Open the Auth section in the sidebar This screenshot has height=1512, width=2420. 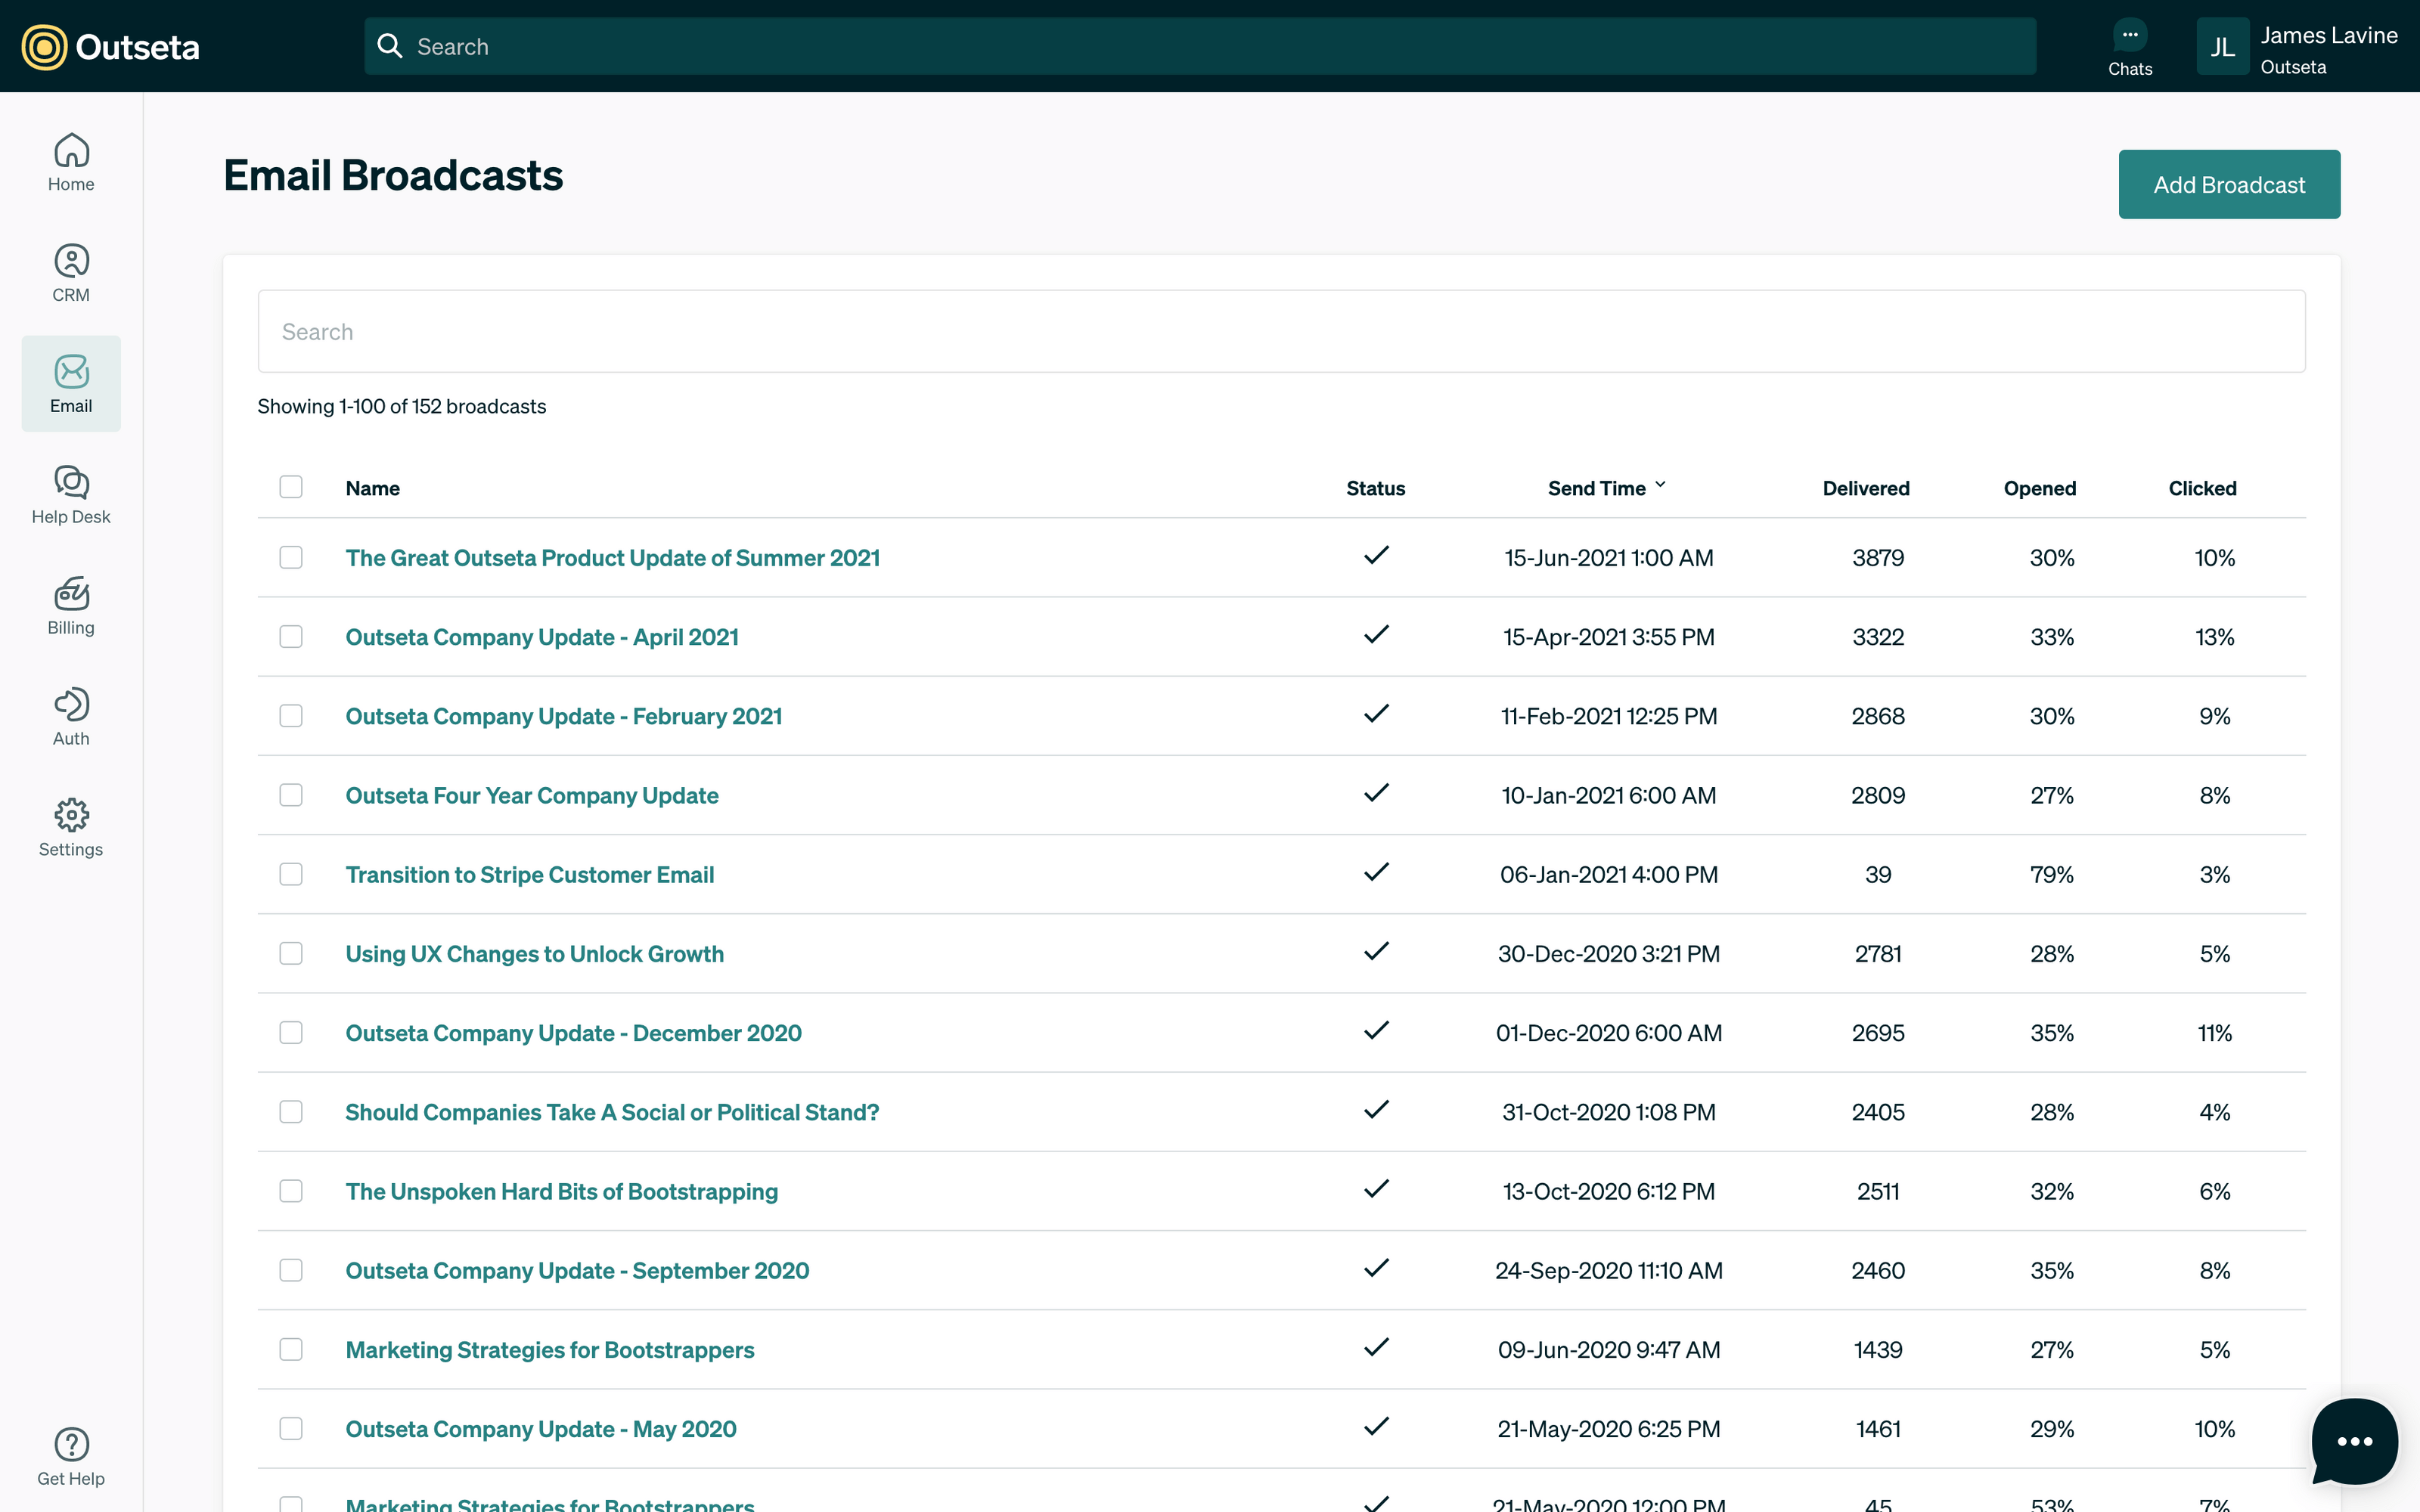[70, 716]
